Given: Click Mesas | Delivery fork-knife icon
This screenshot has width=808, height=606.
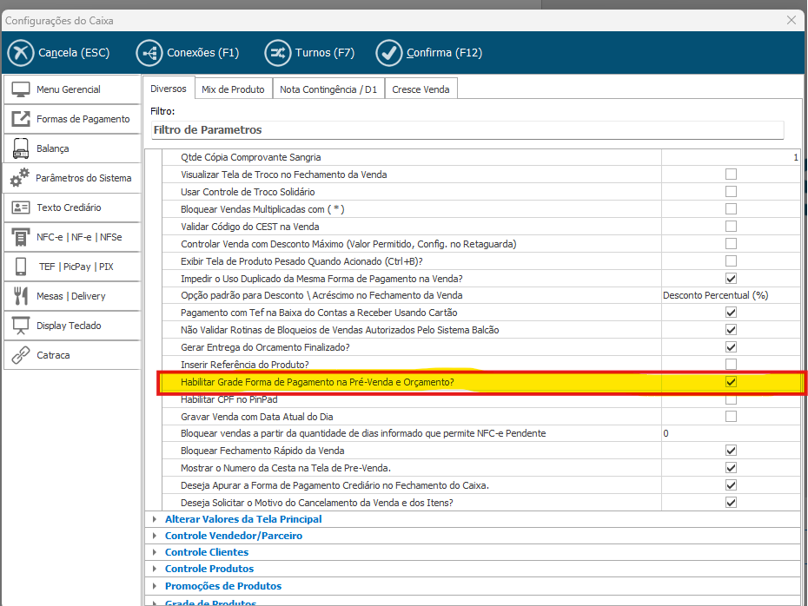Looking at the screenshot, I should click(21, 296).
